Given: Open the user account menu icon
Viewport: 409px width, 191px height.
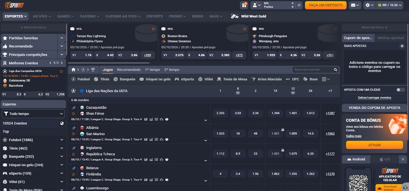Looking at the screenshot, I should 256,5.
